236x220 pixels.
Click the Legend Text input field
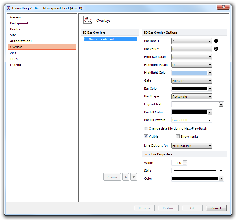pos(195,104)
